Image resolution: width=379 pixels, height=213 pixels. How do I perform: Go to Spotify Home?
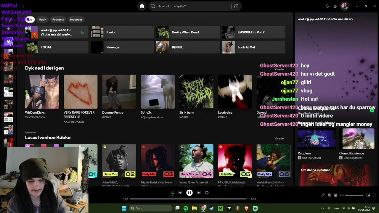[x=142, y=6]
